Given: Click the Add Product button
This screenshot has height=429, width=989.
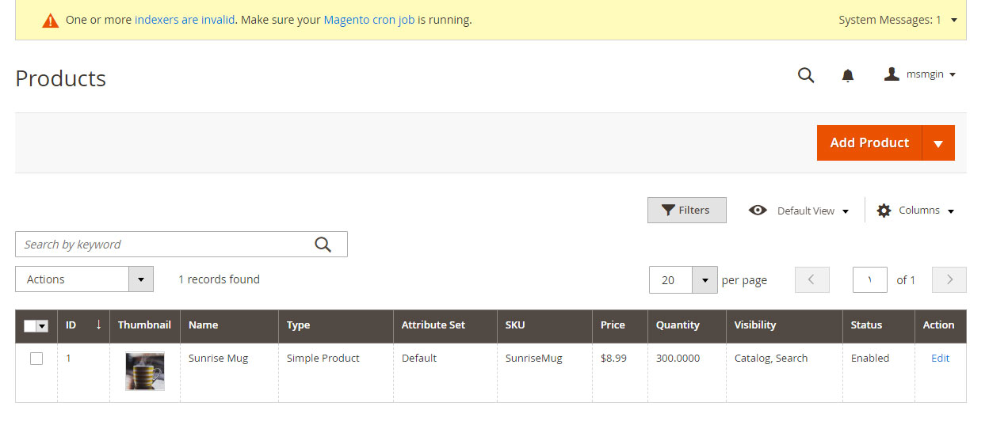Looking at the screenshot, I should [869, 143].
